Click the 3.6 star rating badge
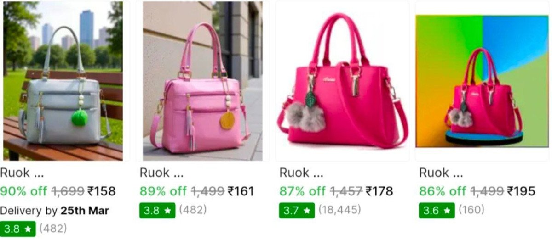This screenshot has width=552, height=240. click(x=437, y=211)
